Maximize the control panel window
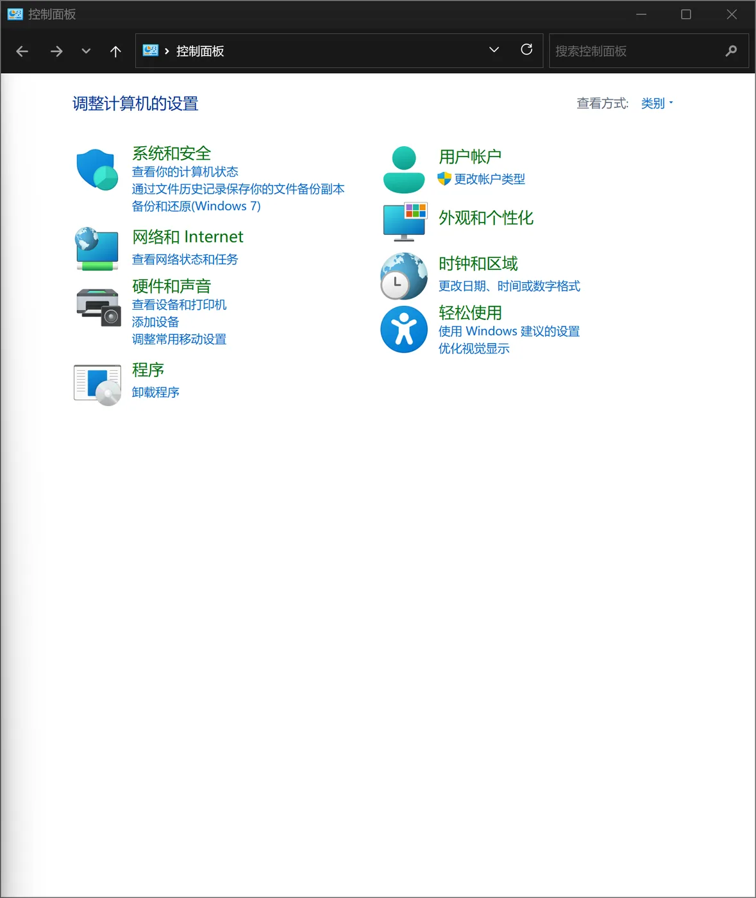 [686, 14]
